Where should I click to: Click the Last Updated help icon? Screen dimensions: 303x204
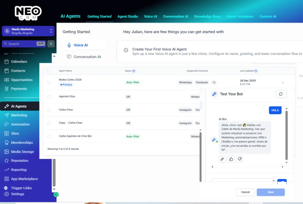coord(256,71)
